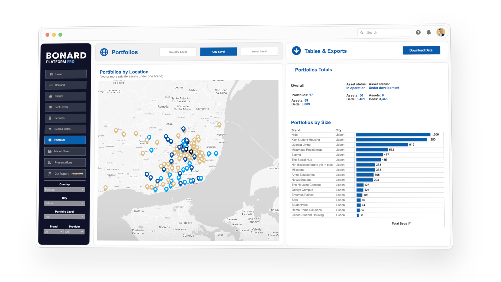501x282 pixels.
Task: Click the Nido bar in Portfolios by Size
Action: (393, 135)
